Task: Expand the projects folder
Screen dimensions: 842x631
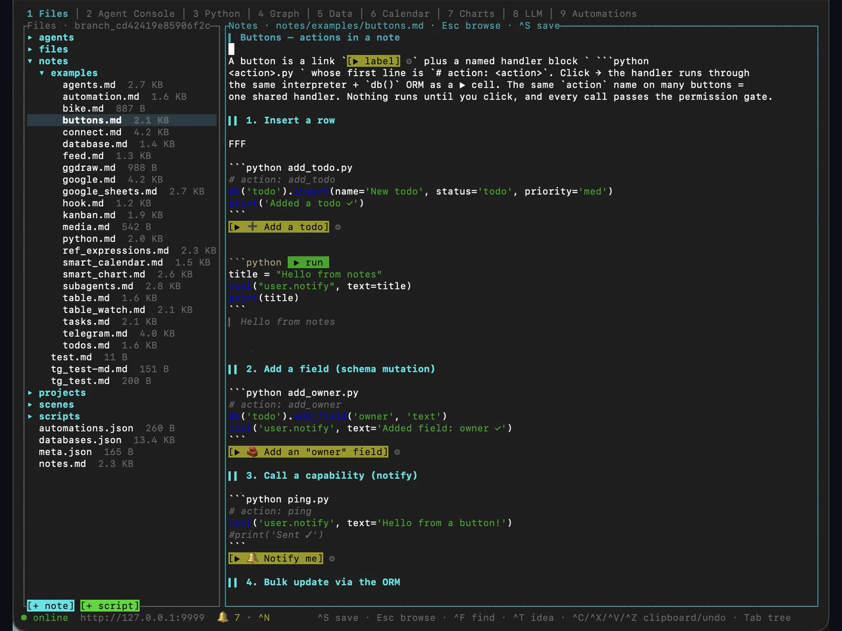Action: [x=30, y=393]
